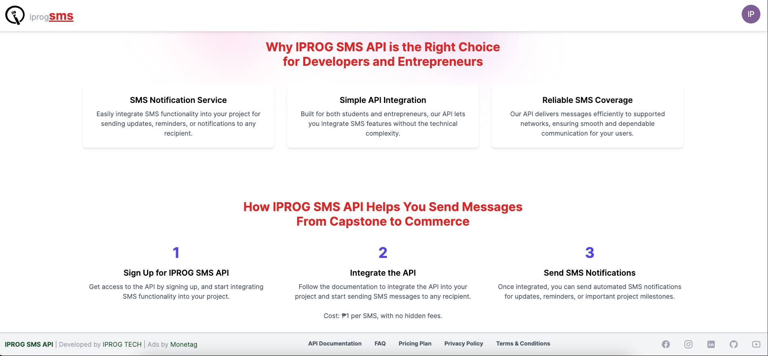Open the Facebook page icon in footer

click(666, 344)
